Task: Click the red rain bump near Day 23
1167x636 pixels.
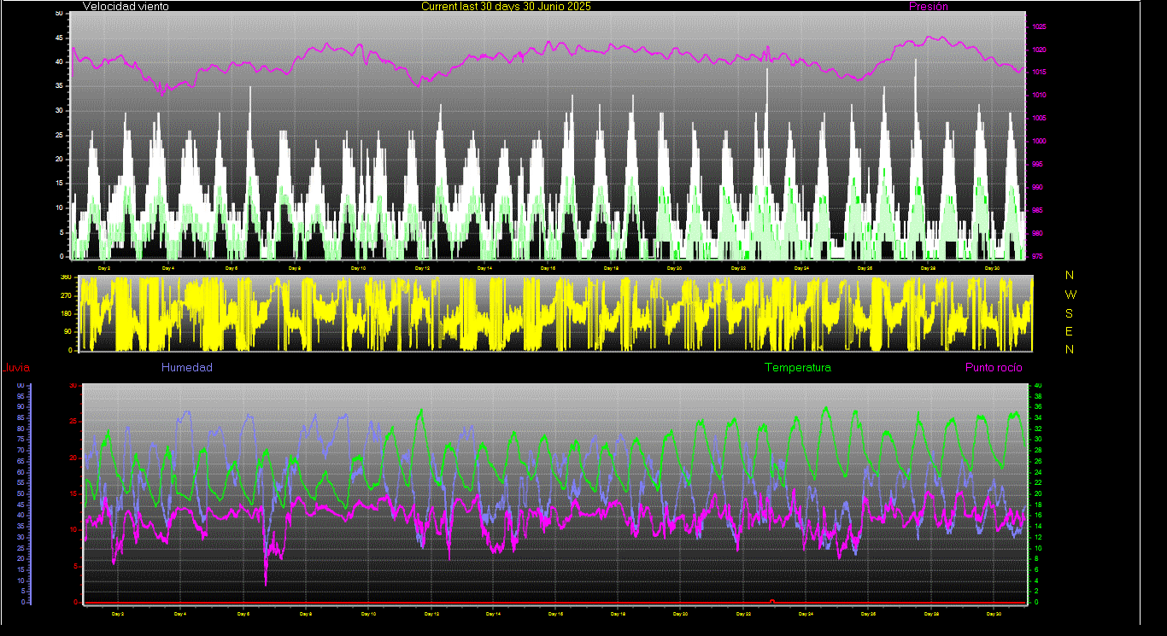Action: 772,600
